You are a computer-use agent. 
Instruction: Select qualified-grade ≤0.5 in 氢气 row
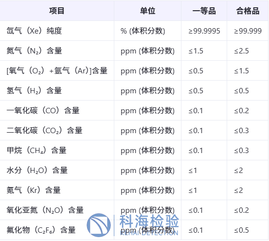click(241, 91)
